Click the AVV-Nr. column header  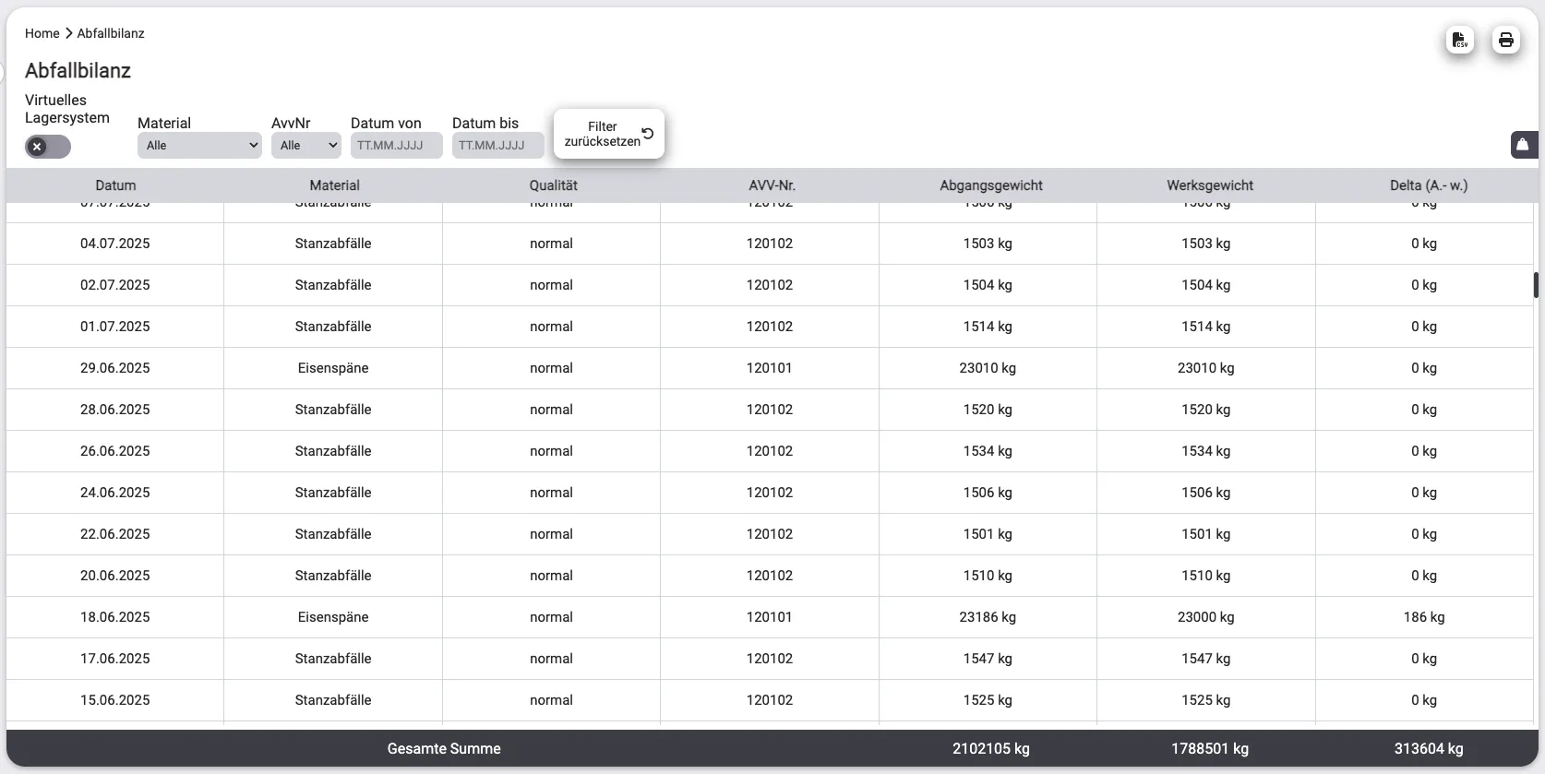click(x=771, y=185)
